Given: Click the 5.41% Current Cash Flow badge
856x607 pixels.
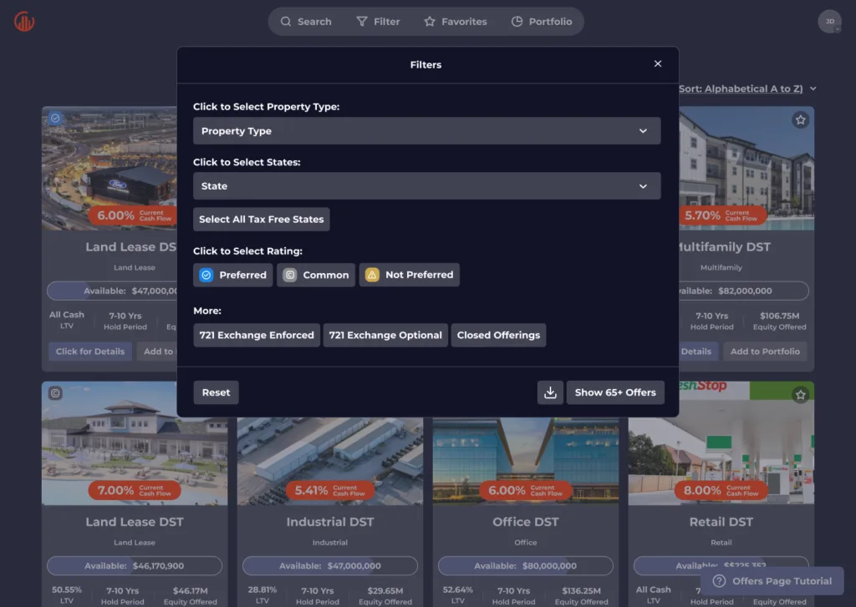Looking at the screenshot, I should (x=329, y=490).
